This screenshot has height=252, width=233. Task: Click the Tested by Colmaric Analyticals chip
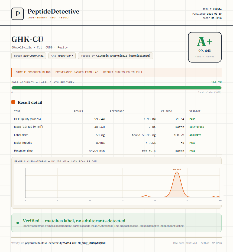tap(115, 56)
